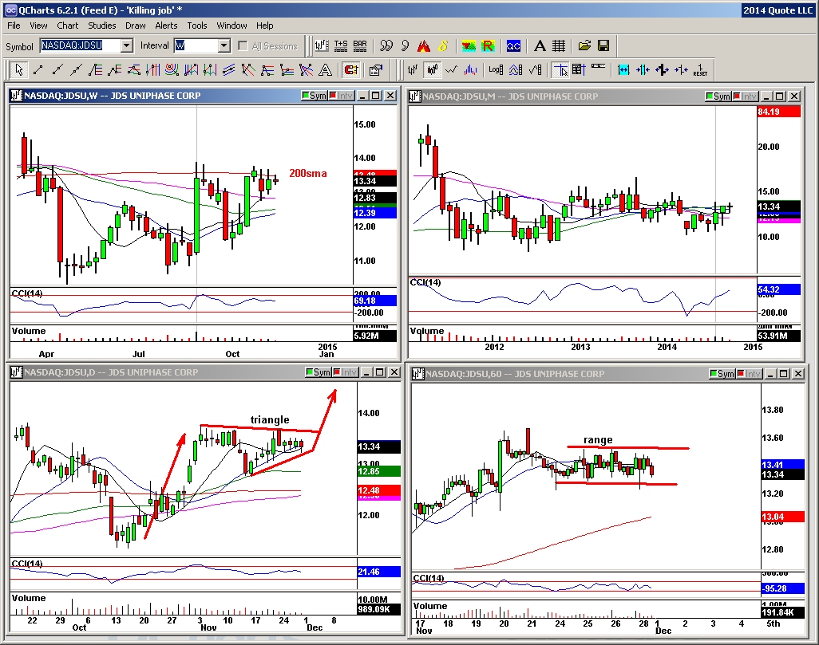Viewport: 819px width, 645px height.
Task: Open the Tools menu
Action: pos(197,26)
